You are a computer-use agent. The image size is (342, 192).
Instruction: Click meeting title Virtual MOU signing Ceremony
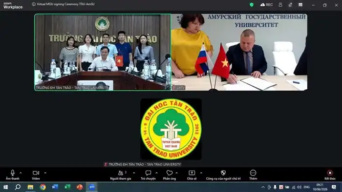click(x=65, y=4)
